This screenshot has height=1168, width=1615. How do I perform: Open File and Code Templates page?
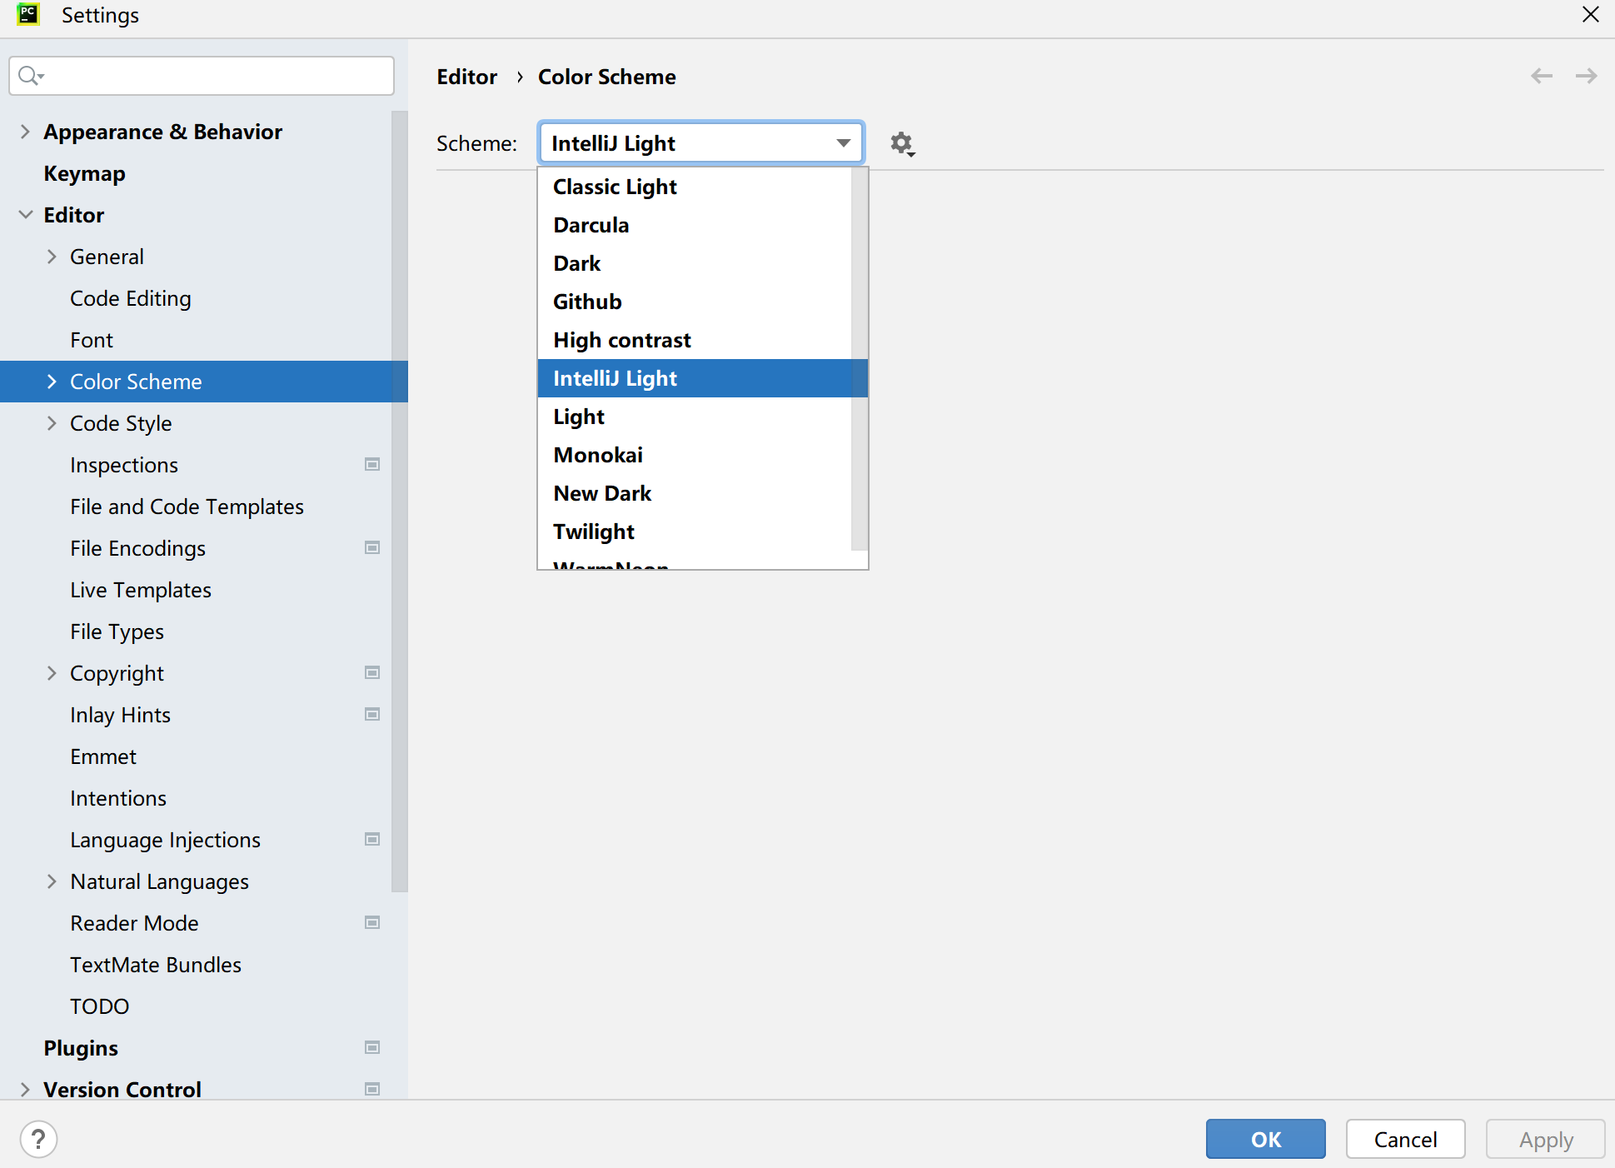[187, 507]
